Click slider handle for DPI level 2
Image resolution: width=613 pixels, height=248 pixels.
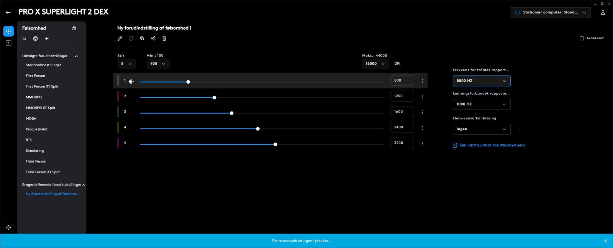215,98
